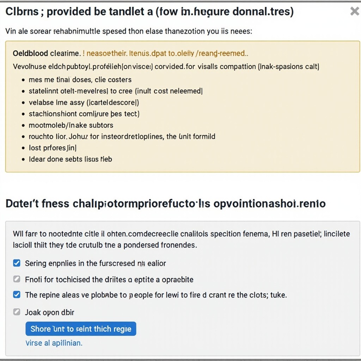Click the "mootmoleb/lnake subtors" list entry
Screen dimensions: 361x361
coord(71,125)
